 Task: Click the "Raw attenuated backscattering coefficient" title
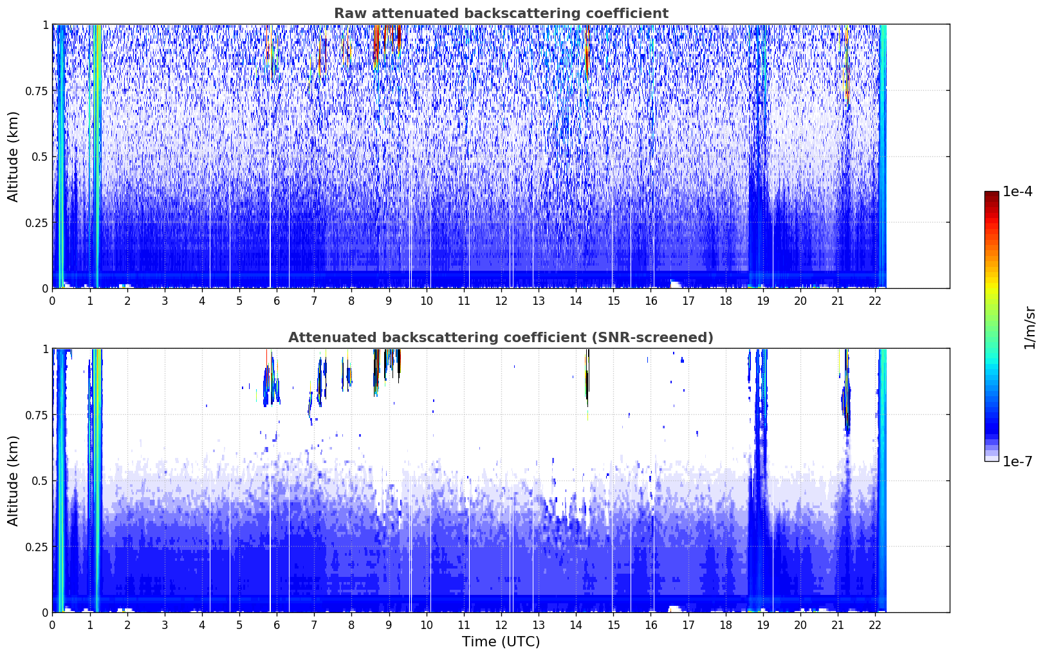click(501, 14)
